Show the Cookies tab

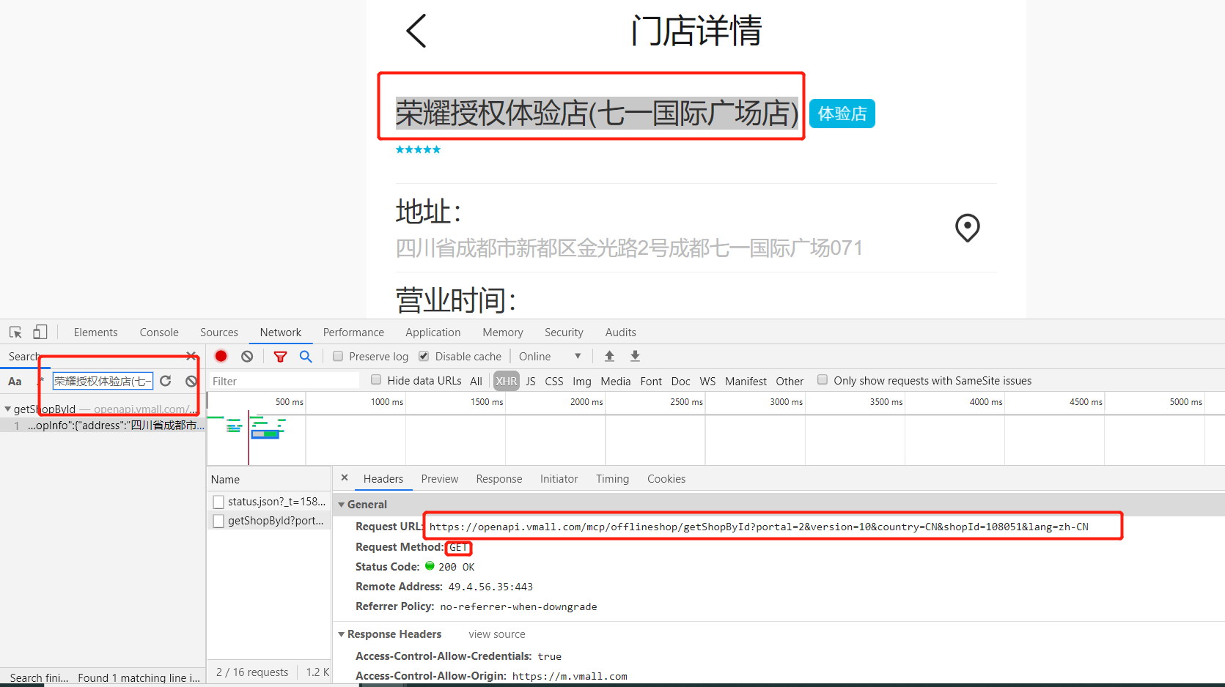(x=666, y=478)
